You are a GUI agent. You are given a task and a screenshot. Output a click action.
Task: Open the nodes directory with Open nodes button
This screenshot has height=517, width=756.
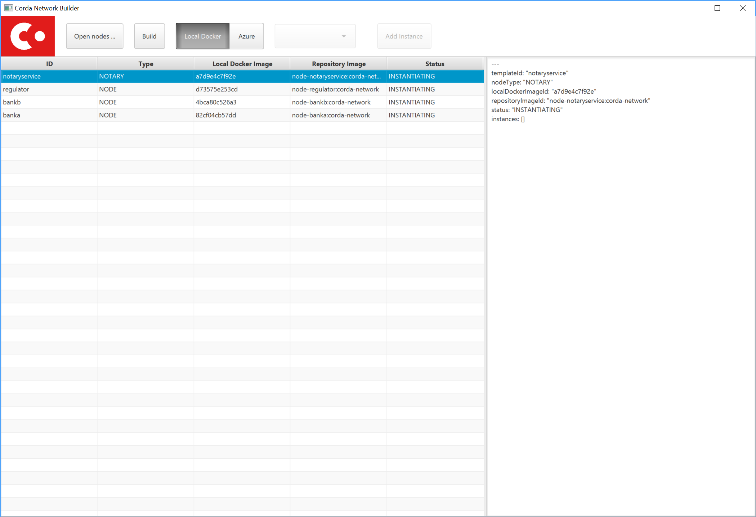pyautogui.click(x=95, y=36)
